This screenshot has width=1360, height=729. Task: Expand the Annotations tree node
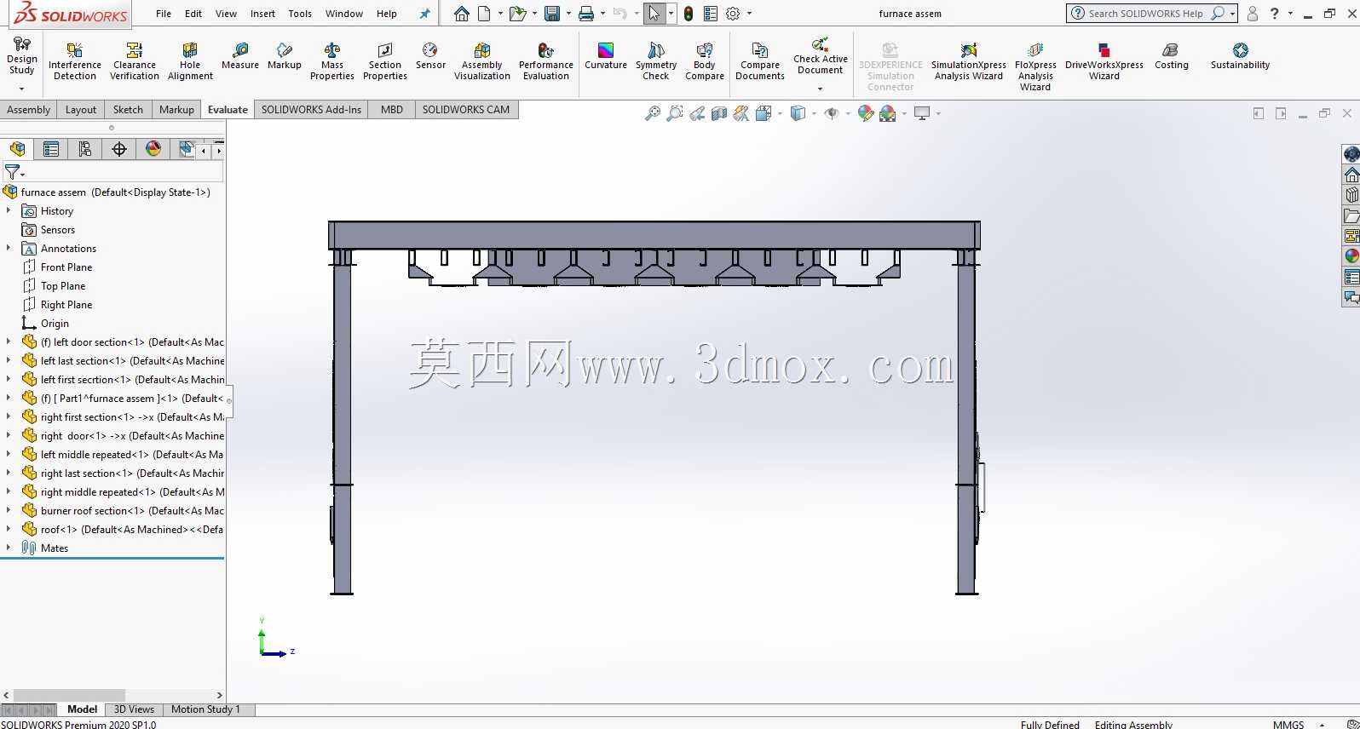point(9,248)
